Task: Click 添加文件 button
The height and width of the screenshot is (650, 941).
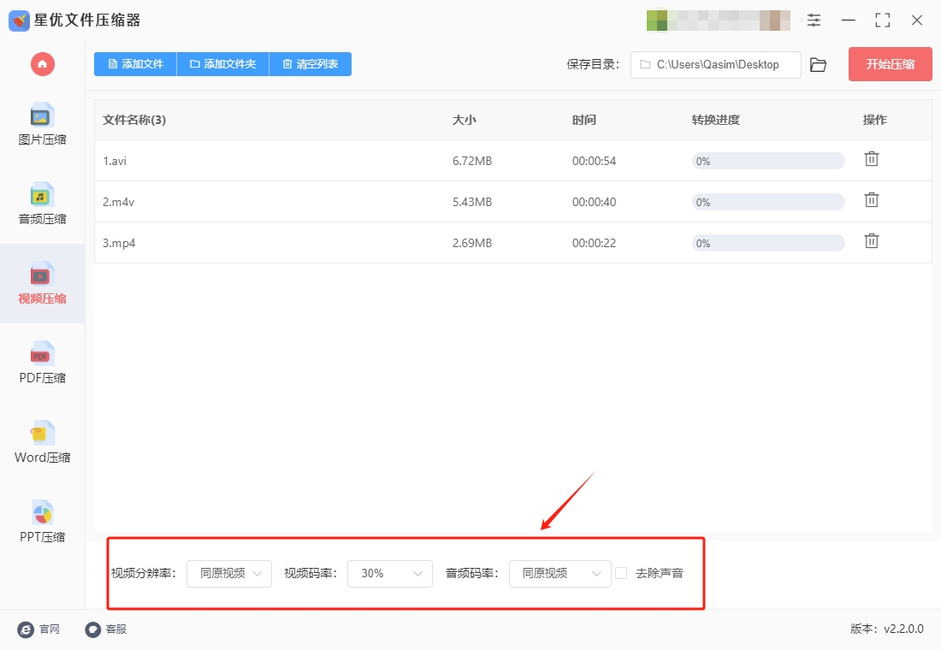Action: (136, 64)
